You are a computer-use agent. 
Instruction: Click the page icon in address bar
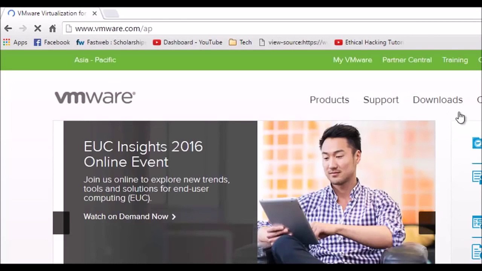[68, 29]
